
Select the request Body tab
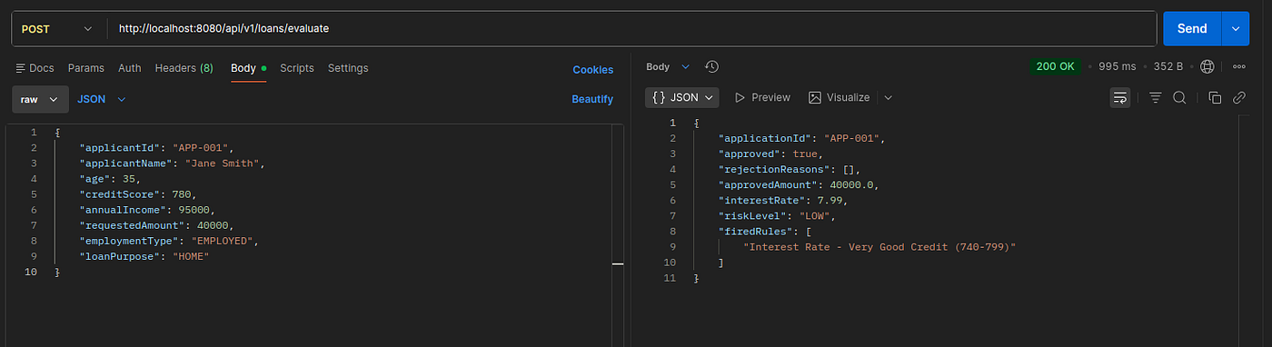click(x=248, y=68)
